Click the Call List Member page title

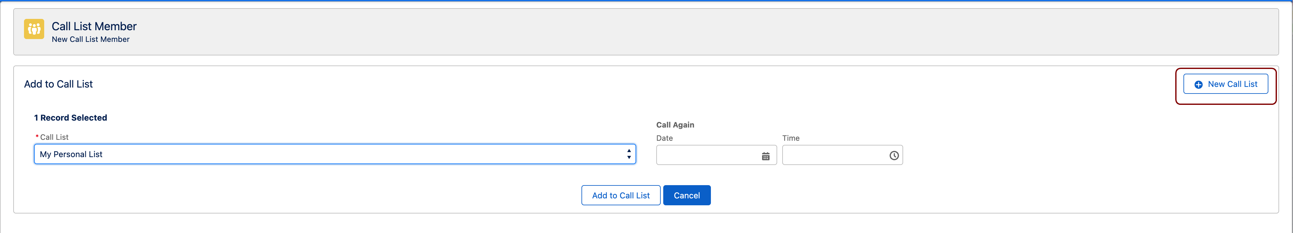[x=94, y=26]
